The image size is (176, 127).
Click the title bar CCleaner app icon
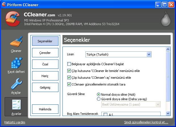4,5
